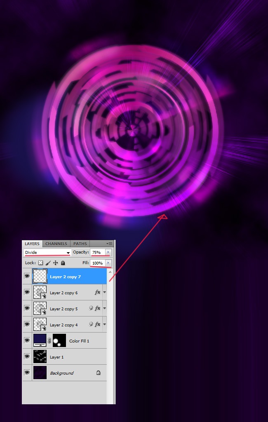This screenshot has height=422, width=268.
Task: Select the 'Layer 1' layer name
Action: [x=56, y=357]
